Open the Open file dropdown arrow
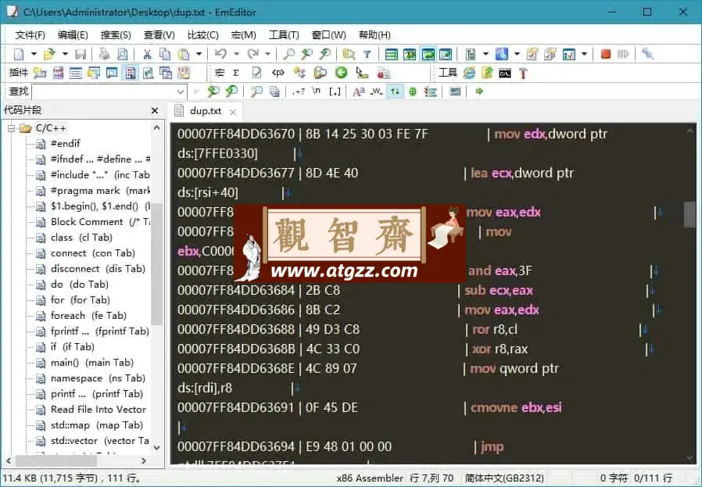Screen dimensions: 702x487 [x=65, y=54]
